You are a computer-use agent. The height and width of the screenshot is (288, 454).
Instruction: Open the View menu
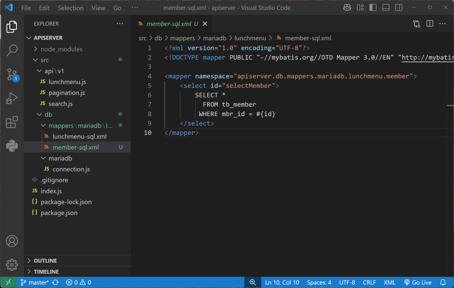coord(98,8)
